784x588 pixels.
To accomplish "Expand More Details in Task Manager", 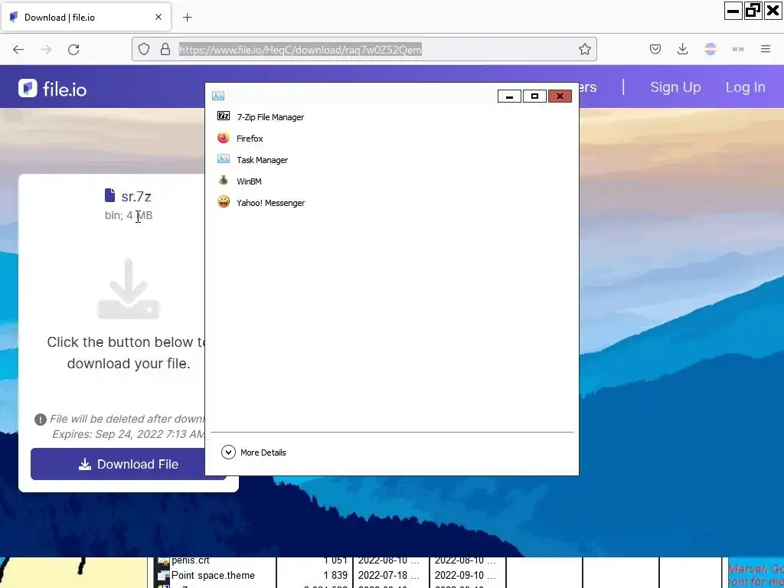I will pos(253,452).
